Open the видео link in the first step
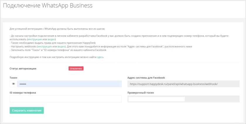 click(51, 39)
